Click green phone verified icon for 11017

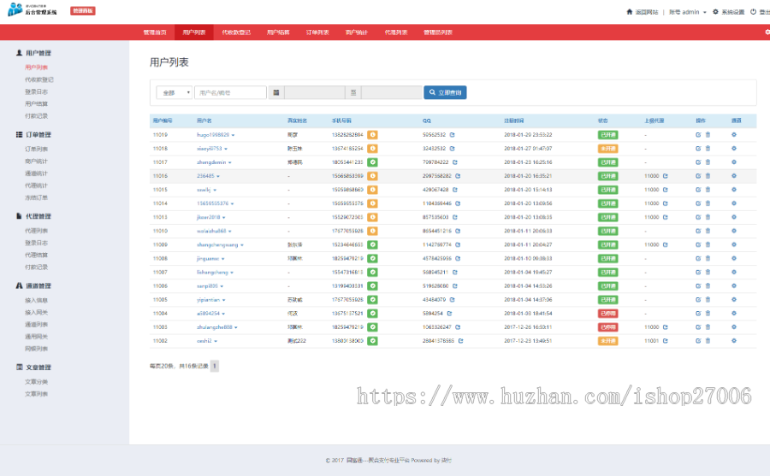tap(373, 162)
